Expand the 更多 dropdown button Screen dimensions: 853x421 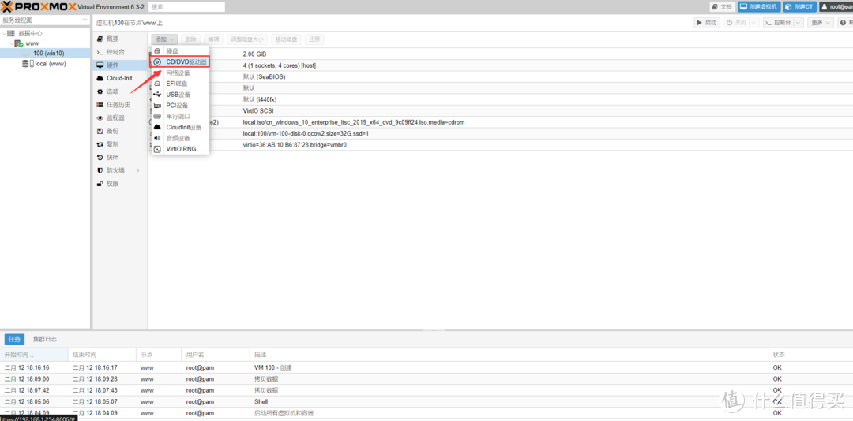pos(820,23)
